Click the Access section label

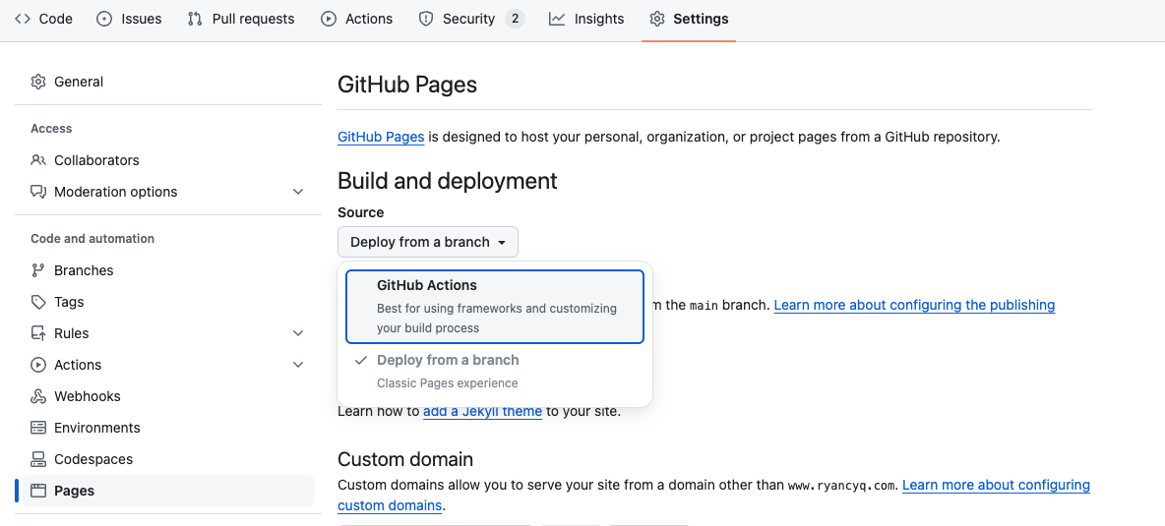click(51, 129)
